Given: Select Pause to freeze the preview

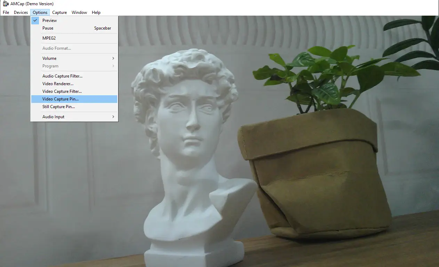Looking at the screenshot, I should pyautogui.click(x=48, y=28).
